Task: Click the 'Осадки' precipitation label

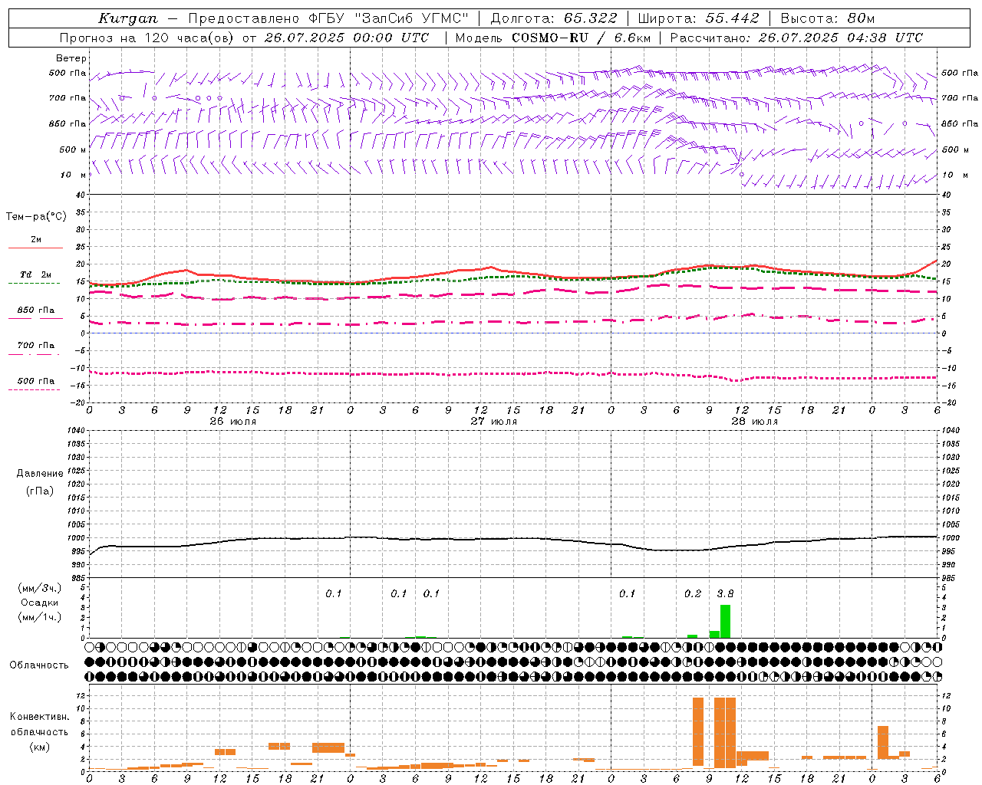Action: pyautogui.click(x=39, y=603)
